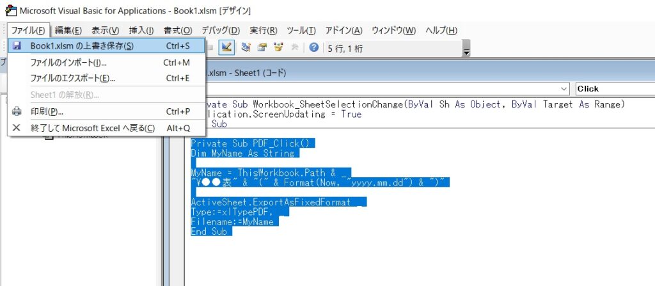Open the procedure combo box showing Click
Viewport: 655px width, 286px height.
click(615, 89)
